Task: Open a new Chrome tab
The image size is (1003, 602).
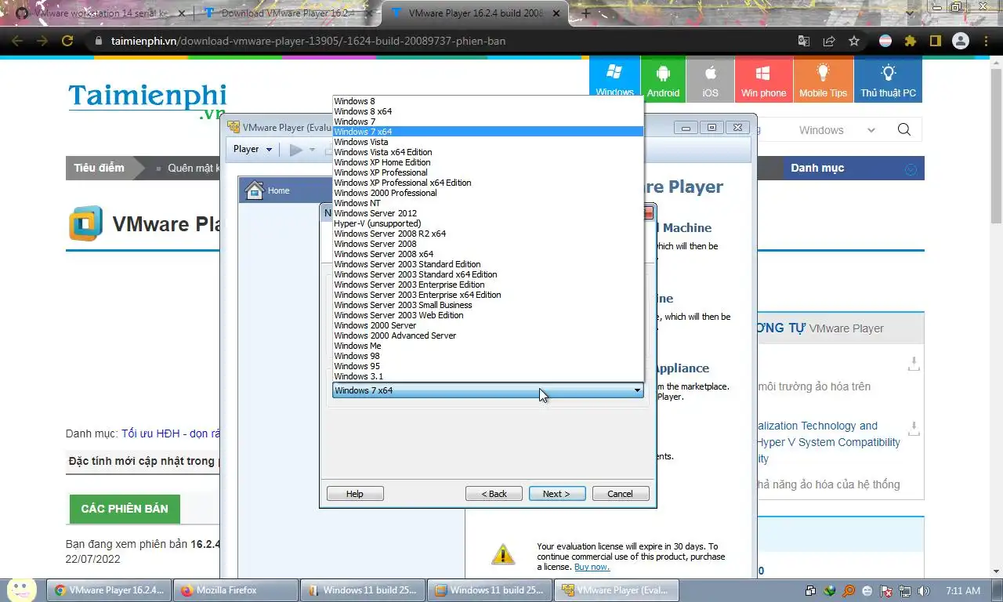Action: tap(585, 13)
